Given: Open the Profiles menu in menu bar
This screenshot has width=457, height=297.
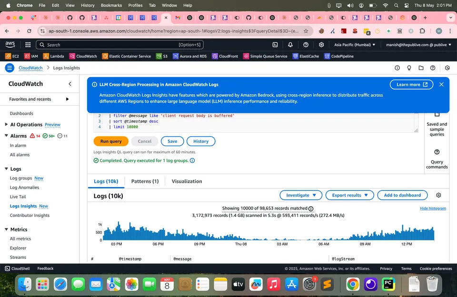Looking at the screenshot, I should click(135, 5).
